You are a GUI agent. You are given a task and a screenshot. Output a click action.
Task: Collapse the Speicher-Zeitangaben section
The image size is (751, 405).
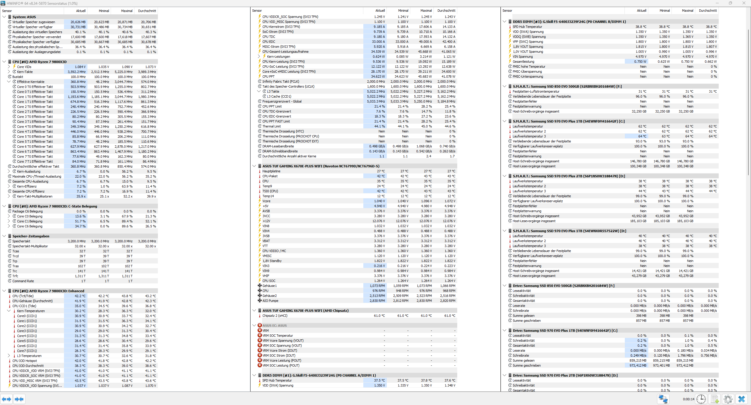coord(4,236)
